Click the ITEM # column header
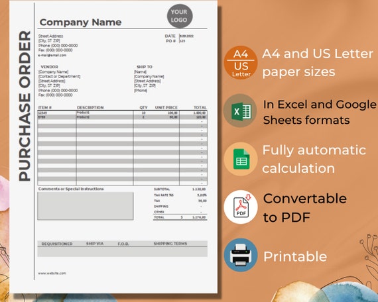This screenshot has width=378, height=302. tap(45, 107)
